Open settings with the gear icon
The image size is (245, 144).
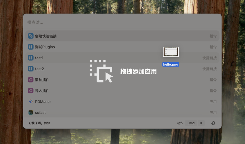[x=213, y=123]
